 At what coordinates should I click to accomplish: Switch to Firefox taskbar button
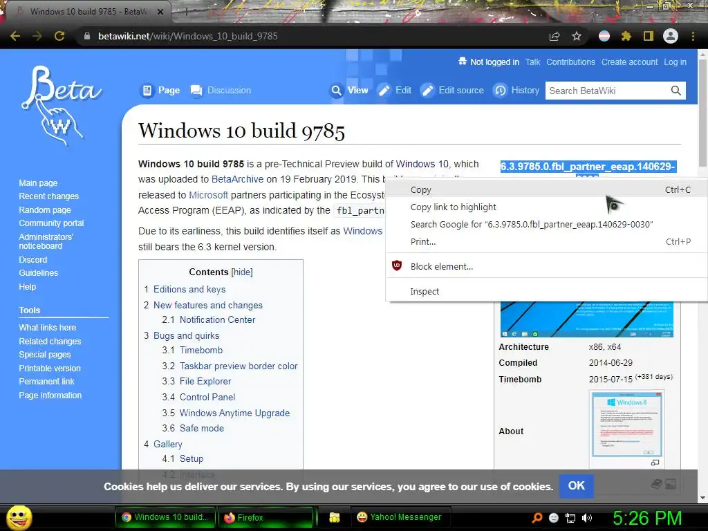tap(265, 517)
